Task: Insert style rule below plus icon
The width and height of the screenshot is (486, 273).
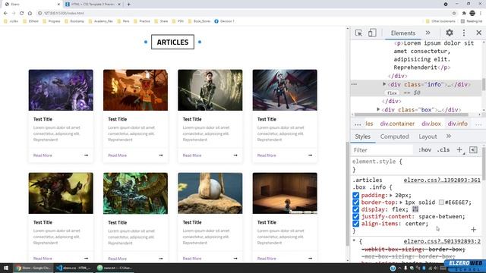Action: click(473, 230)
